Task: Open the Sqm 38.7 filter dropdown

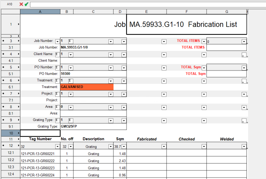Action: pyautogui.click(x=124, y=147)
